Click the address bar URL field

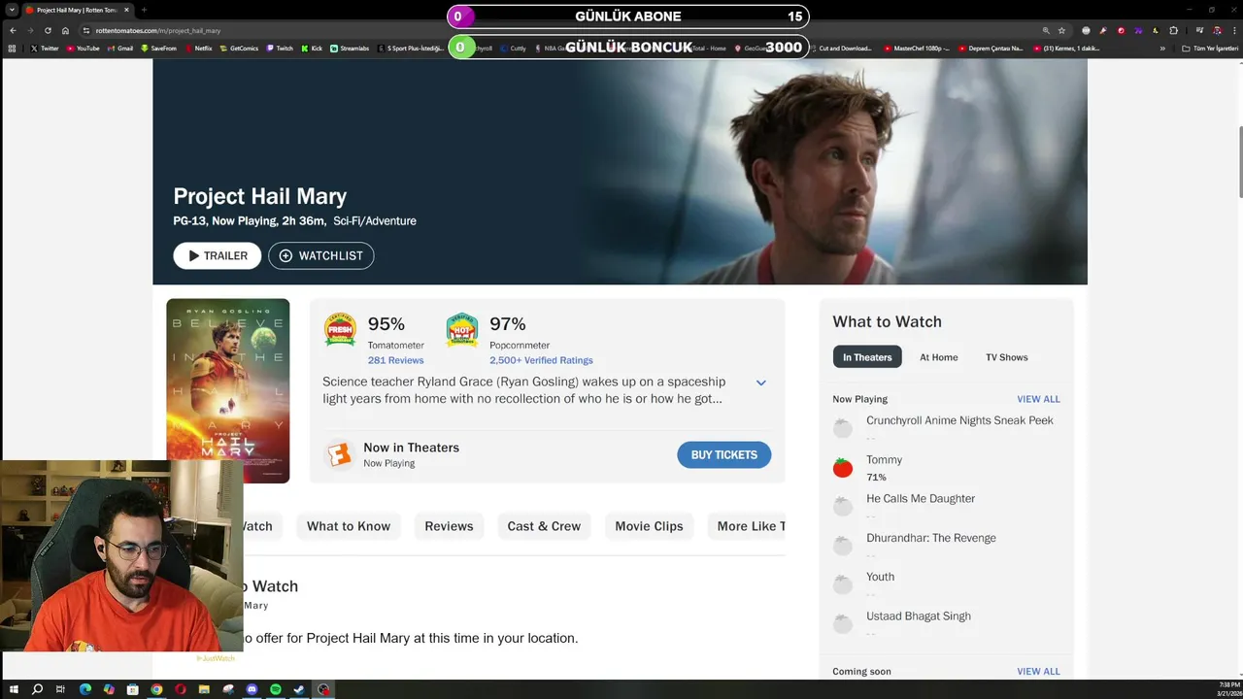point(563,30)
